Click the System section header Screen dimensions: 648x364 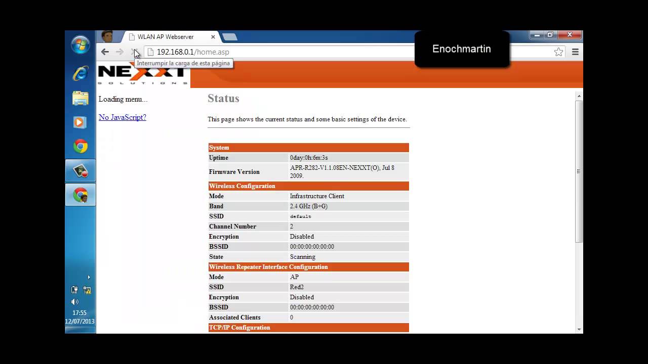click(x=309, y=148)
